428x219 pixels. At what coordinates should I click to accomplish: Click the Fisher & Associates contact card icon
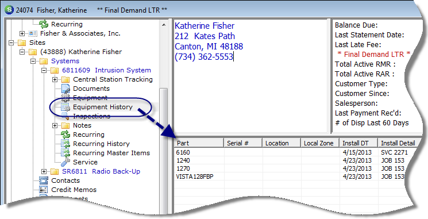33,33
